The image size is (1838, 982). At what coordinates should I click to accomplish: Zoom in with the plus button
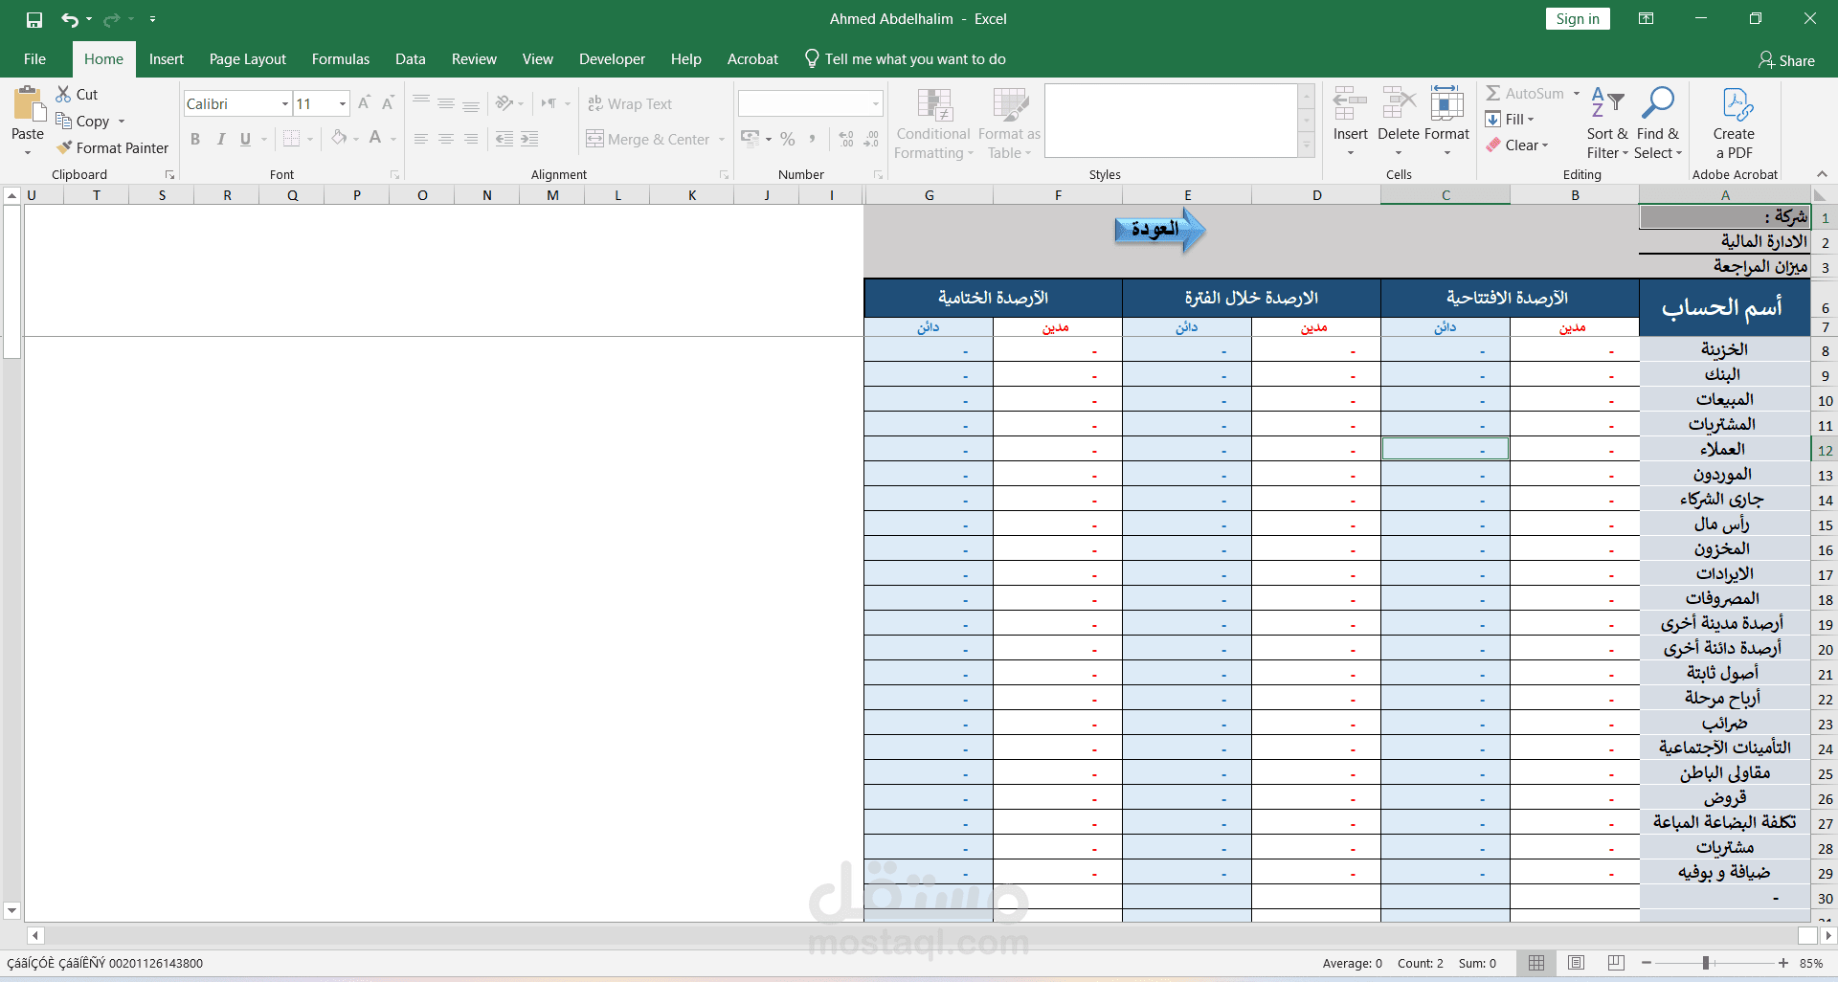(x=1783, y=963)
